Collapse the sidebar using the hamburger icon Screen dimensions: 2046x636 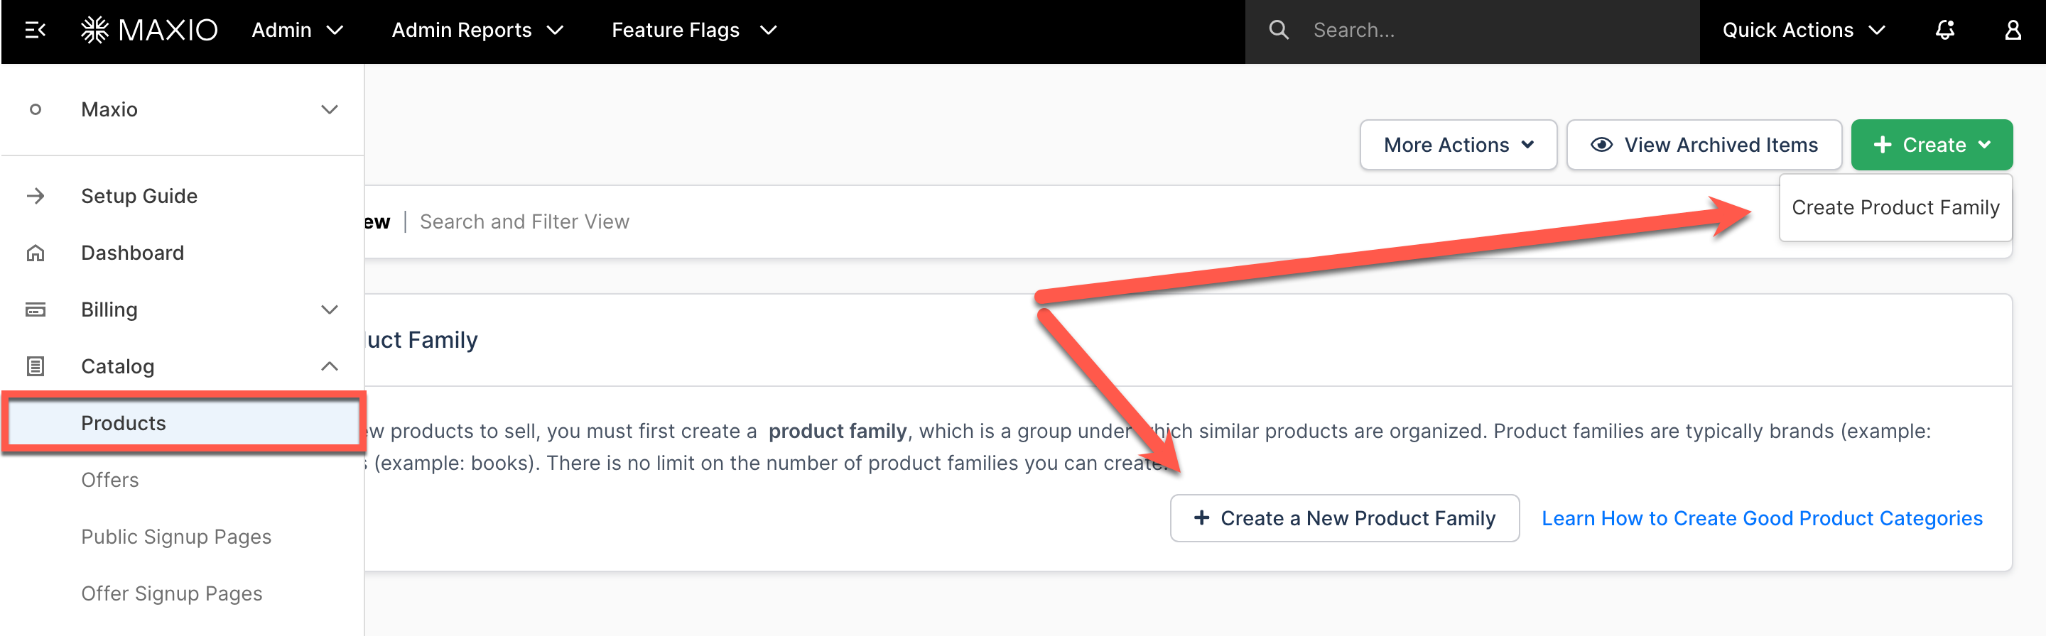coord(35,31)
